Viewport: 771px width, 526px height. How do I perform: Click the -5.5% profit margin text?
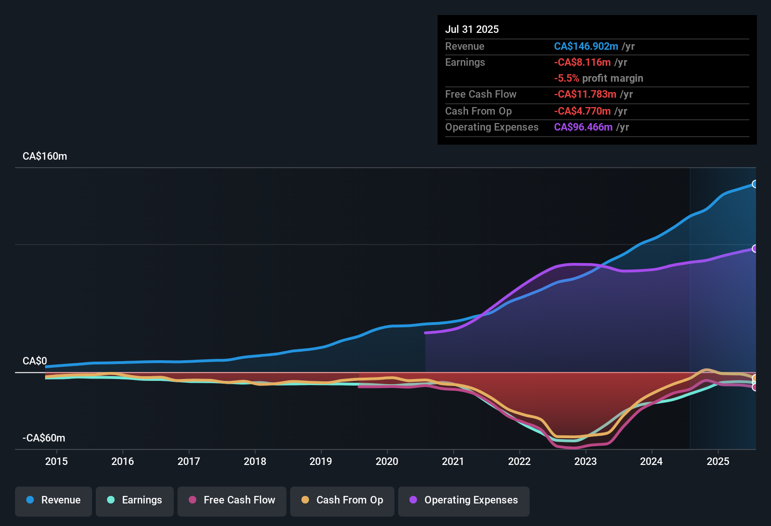[x=598, y=78]
